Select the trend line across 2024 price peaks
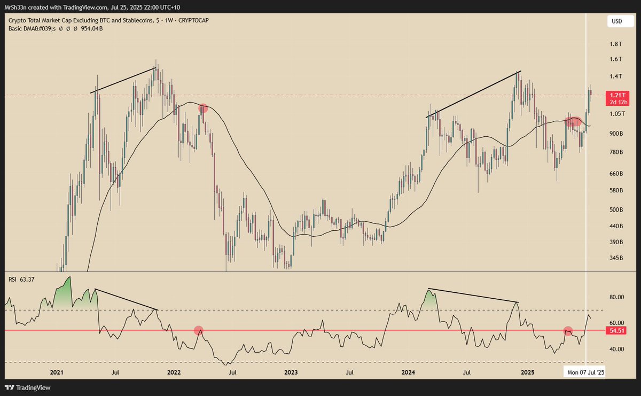The width and height of the screenshot is (641, 396). coord(473,94)
